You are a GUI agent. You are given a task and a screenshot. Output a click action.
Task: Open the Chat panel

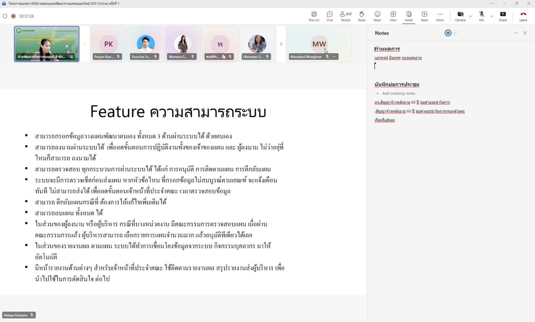329,16
